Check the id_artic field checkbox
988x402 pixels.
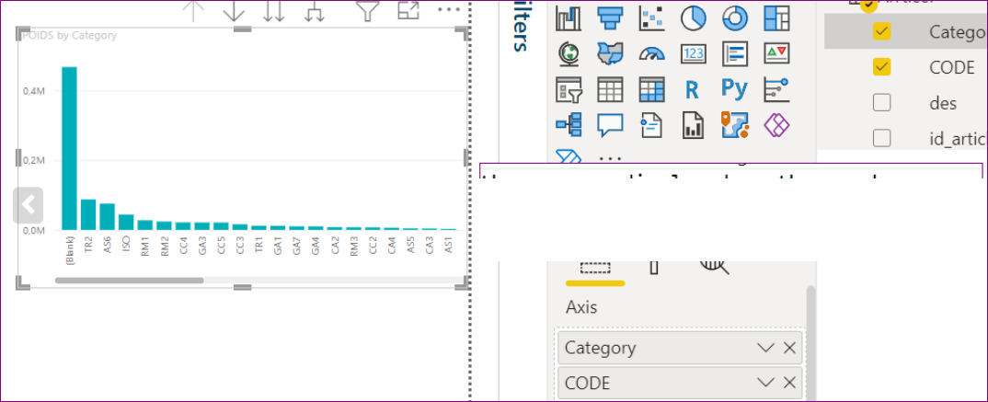(881, 137)
